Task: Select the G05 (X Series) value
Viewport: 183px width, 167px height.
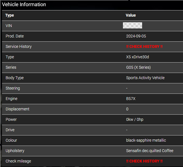Action: (x=138, y=67)
